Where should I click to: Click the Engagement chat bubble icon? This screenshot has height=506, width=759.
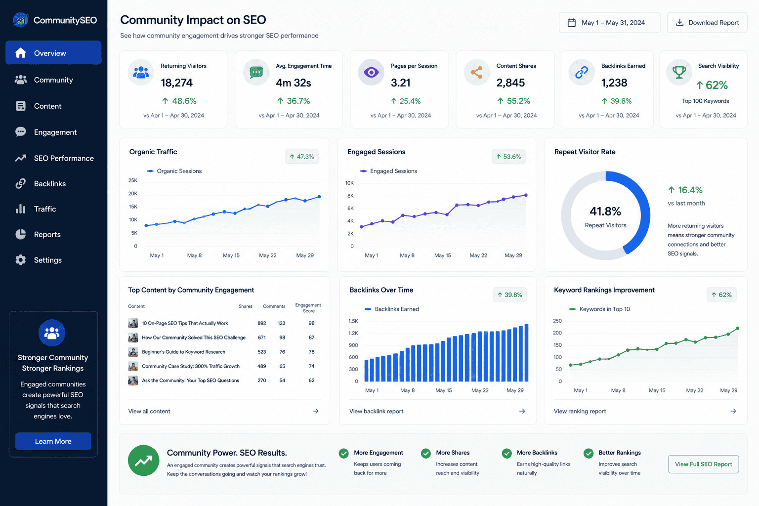point(21,132)
